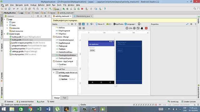The image size is (200, 112).
Task: Navigate back with left arrow icon
Action: pyautogui.click(x=42, y=9)
